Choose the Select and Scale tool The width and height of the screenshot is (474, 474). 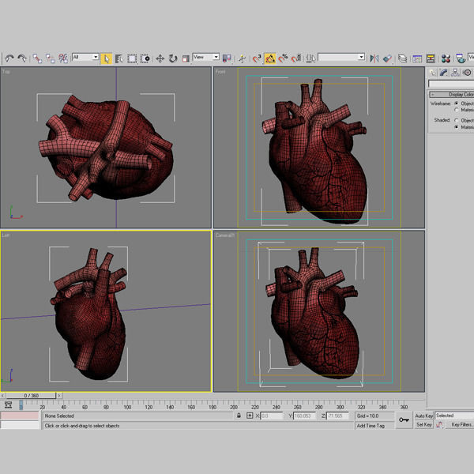[x=186, y=58]
